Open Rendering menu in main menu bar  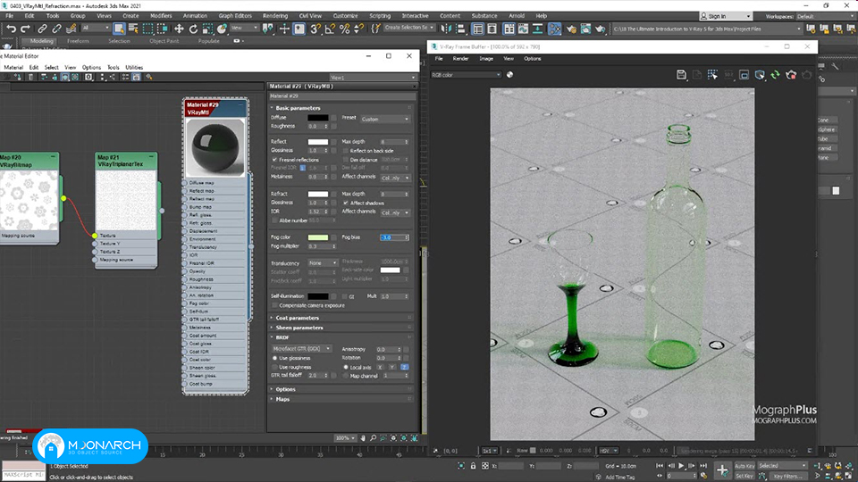275,16
